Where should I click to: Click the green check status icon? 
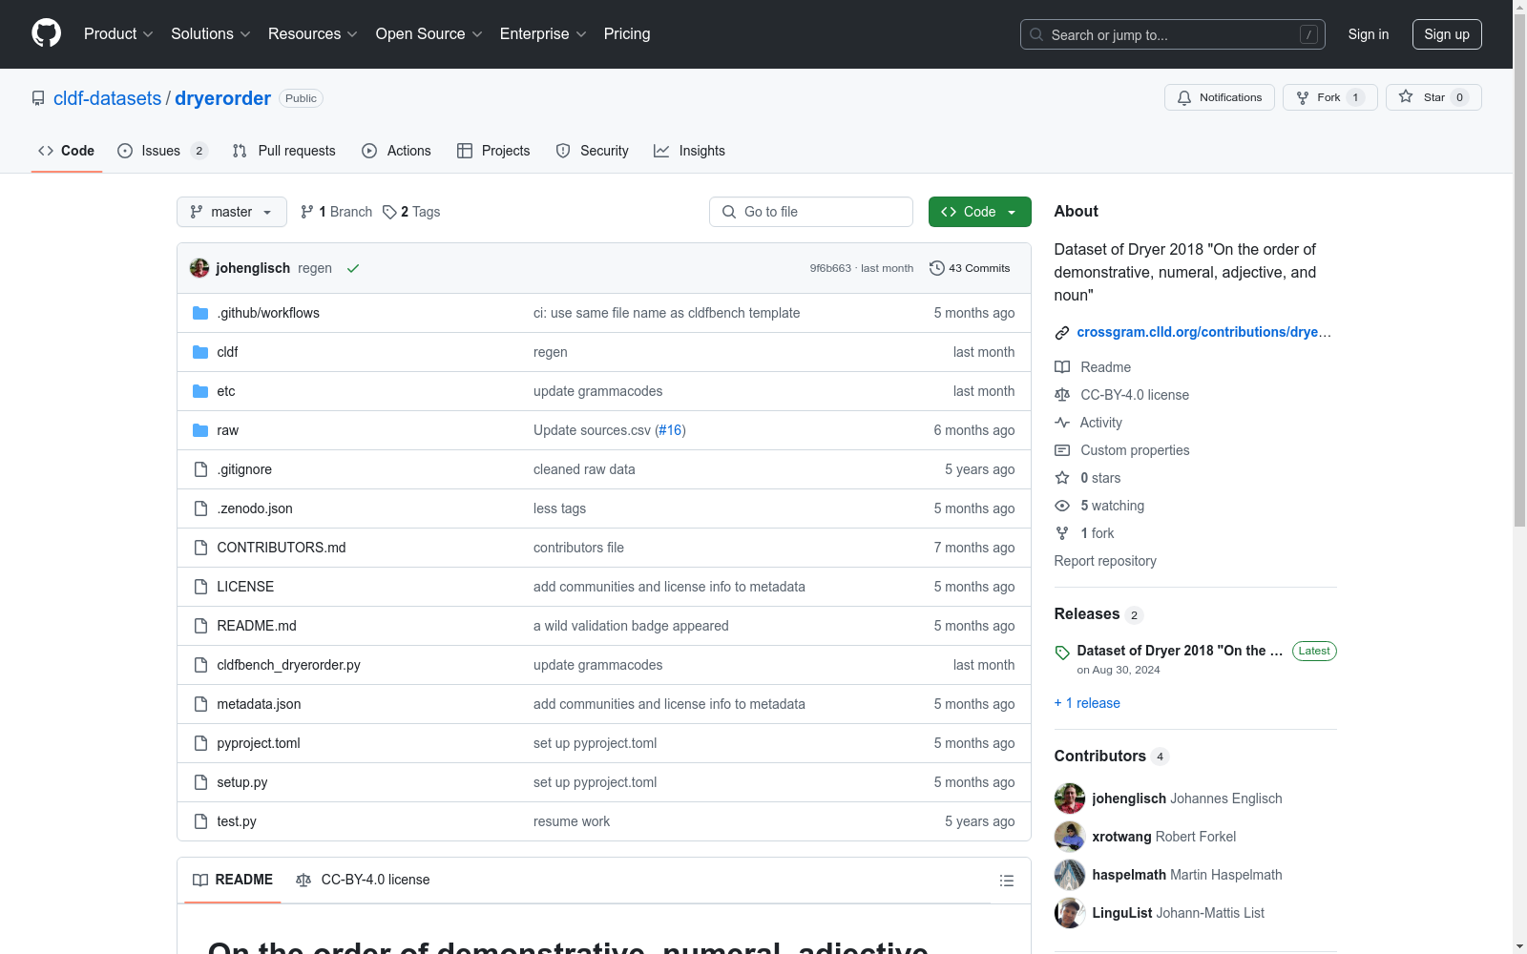point(353,268)
